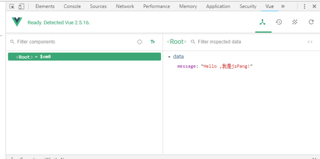Image resolution: width=320 pixels, height=159 pixels.
Task: Toggle the device toolbar icon
Action: pyautogui.click(x=21, y=6)
